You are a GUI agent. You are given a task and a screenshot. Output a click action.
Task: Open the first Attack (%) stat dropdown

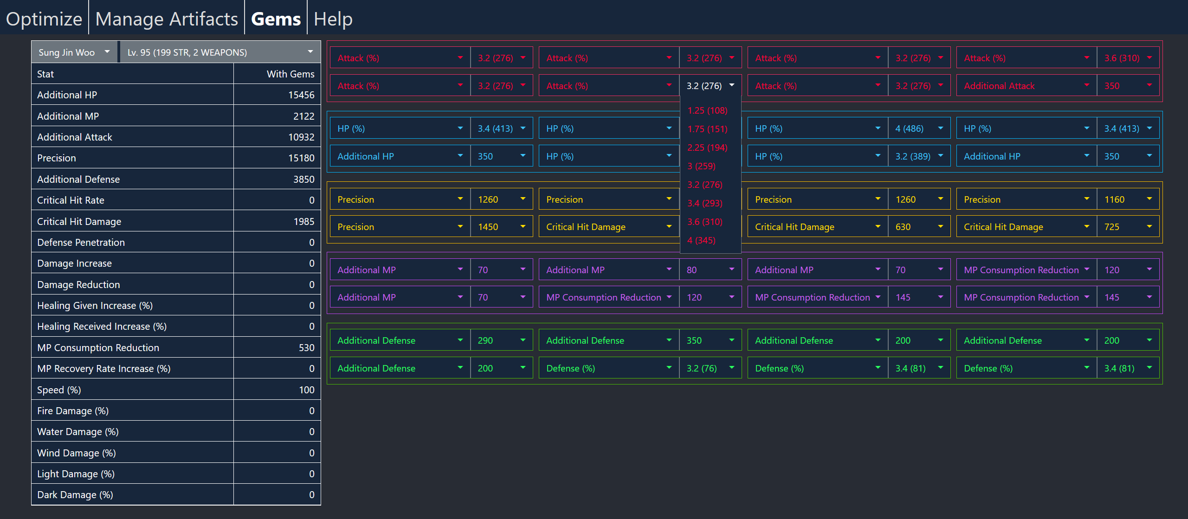399,58
